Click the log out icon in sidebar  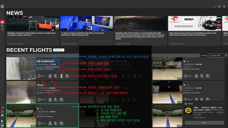pos(2,121)
